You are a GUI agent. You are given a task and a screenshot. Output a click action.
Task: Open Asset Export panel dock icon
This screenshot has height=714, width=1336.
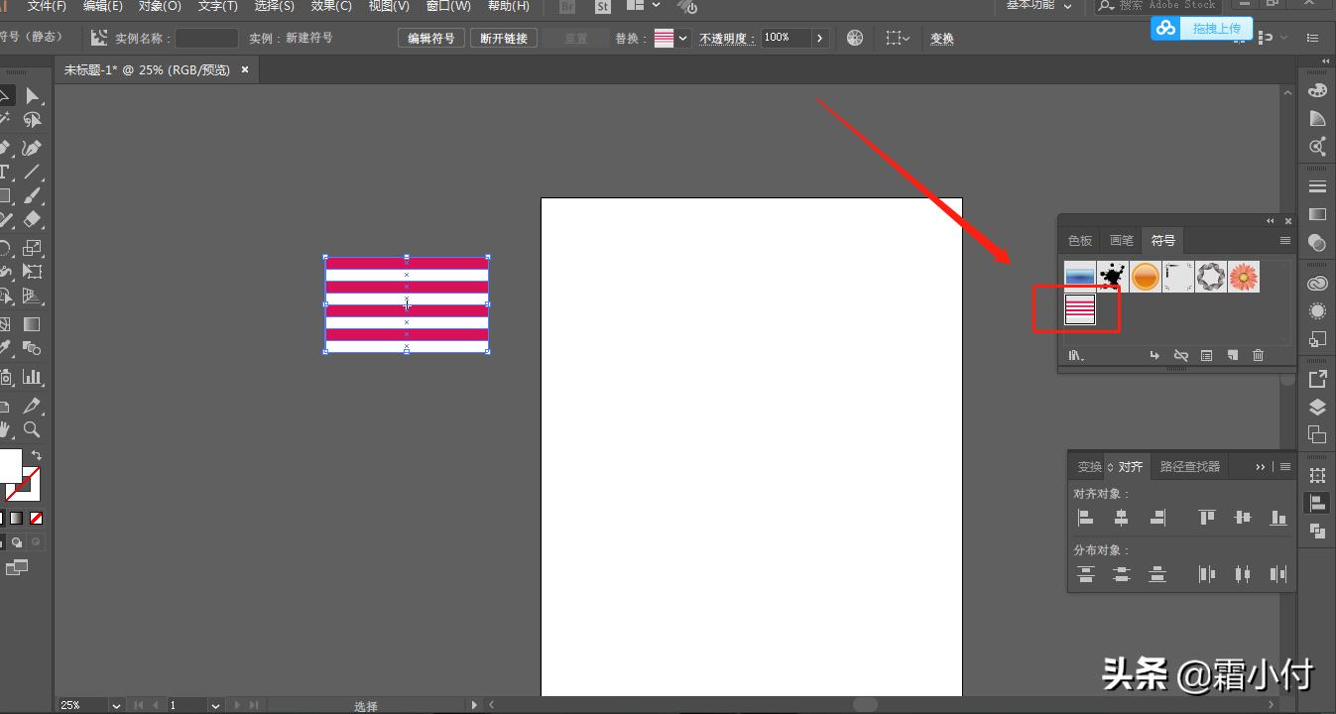pos(1317,379)
